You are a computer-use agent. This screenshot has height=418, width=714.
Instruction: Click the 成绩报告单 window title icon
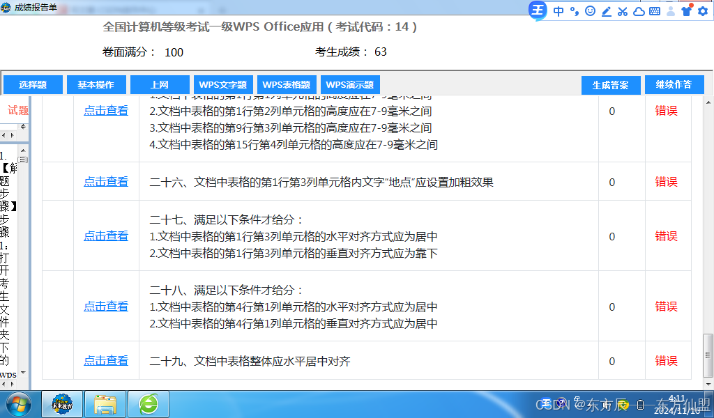pyautogui.click(x=6, y=7)
